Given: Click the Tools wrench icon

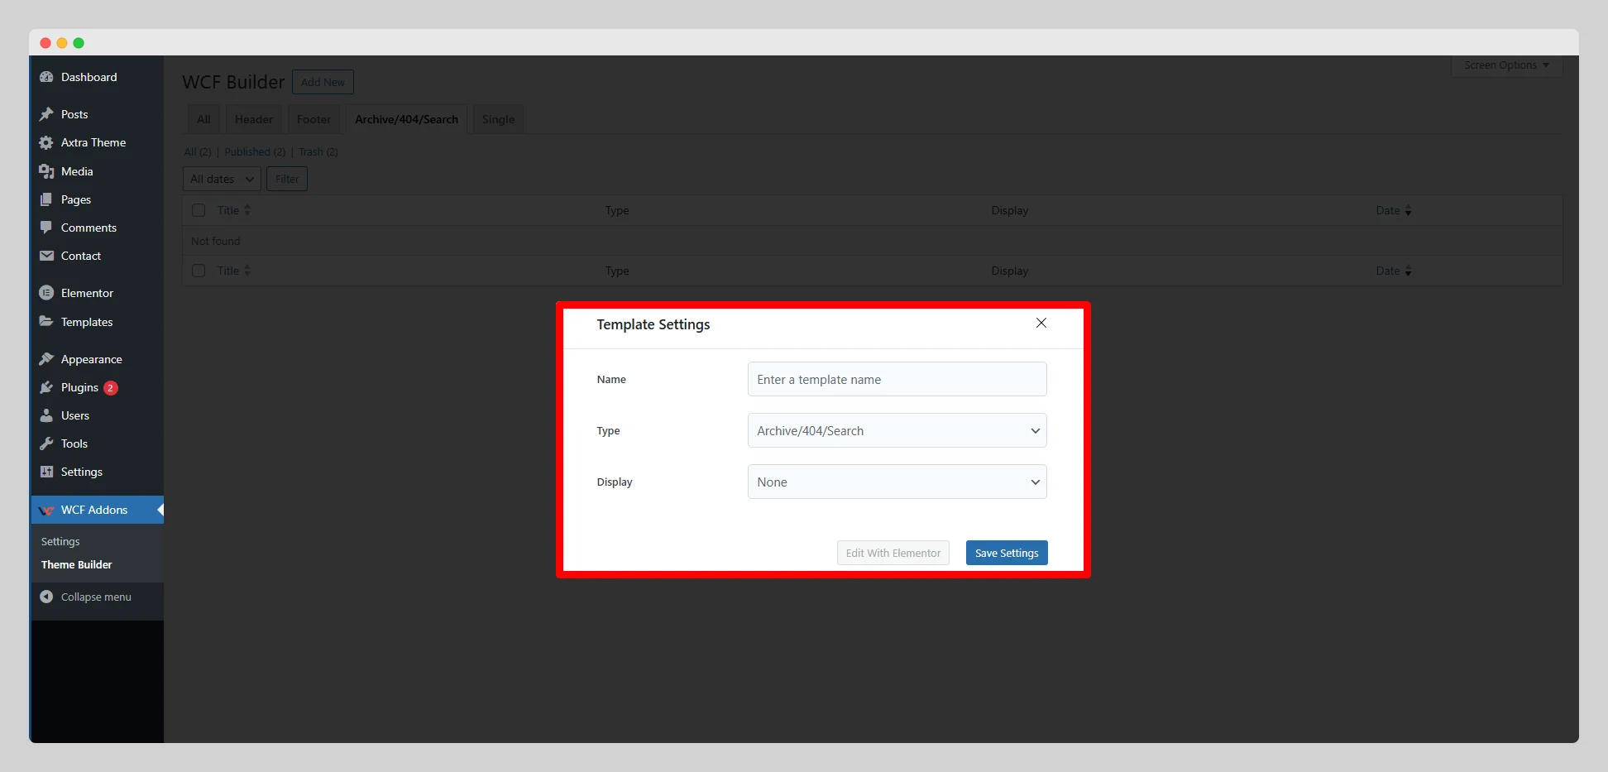Looking at the screenshot, I should (x=46, y=444).
